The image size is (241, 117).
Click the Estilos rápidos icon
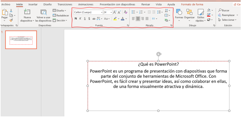(201, 12)
